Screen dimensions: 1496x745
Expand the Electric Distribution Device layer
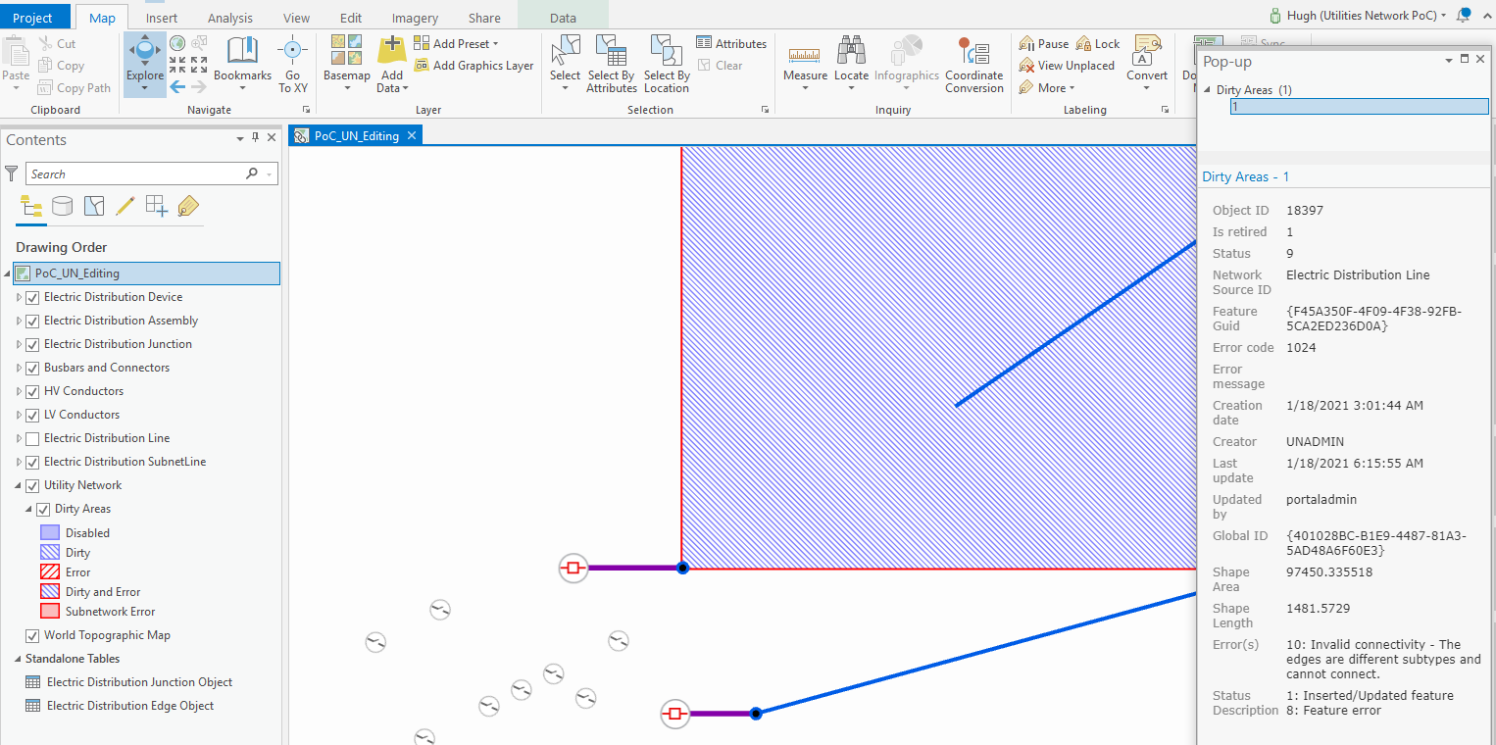click(18, 297)
